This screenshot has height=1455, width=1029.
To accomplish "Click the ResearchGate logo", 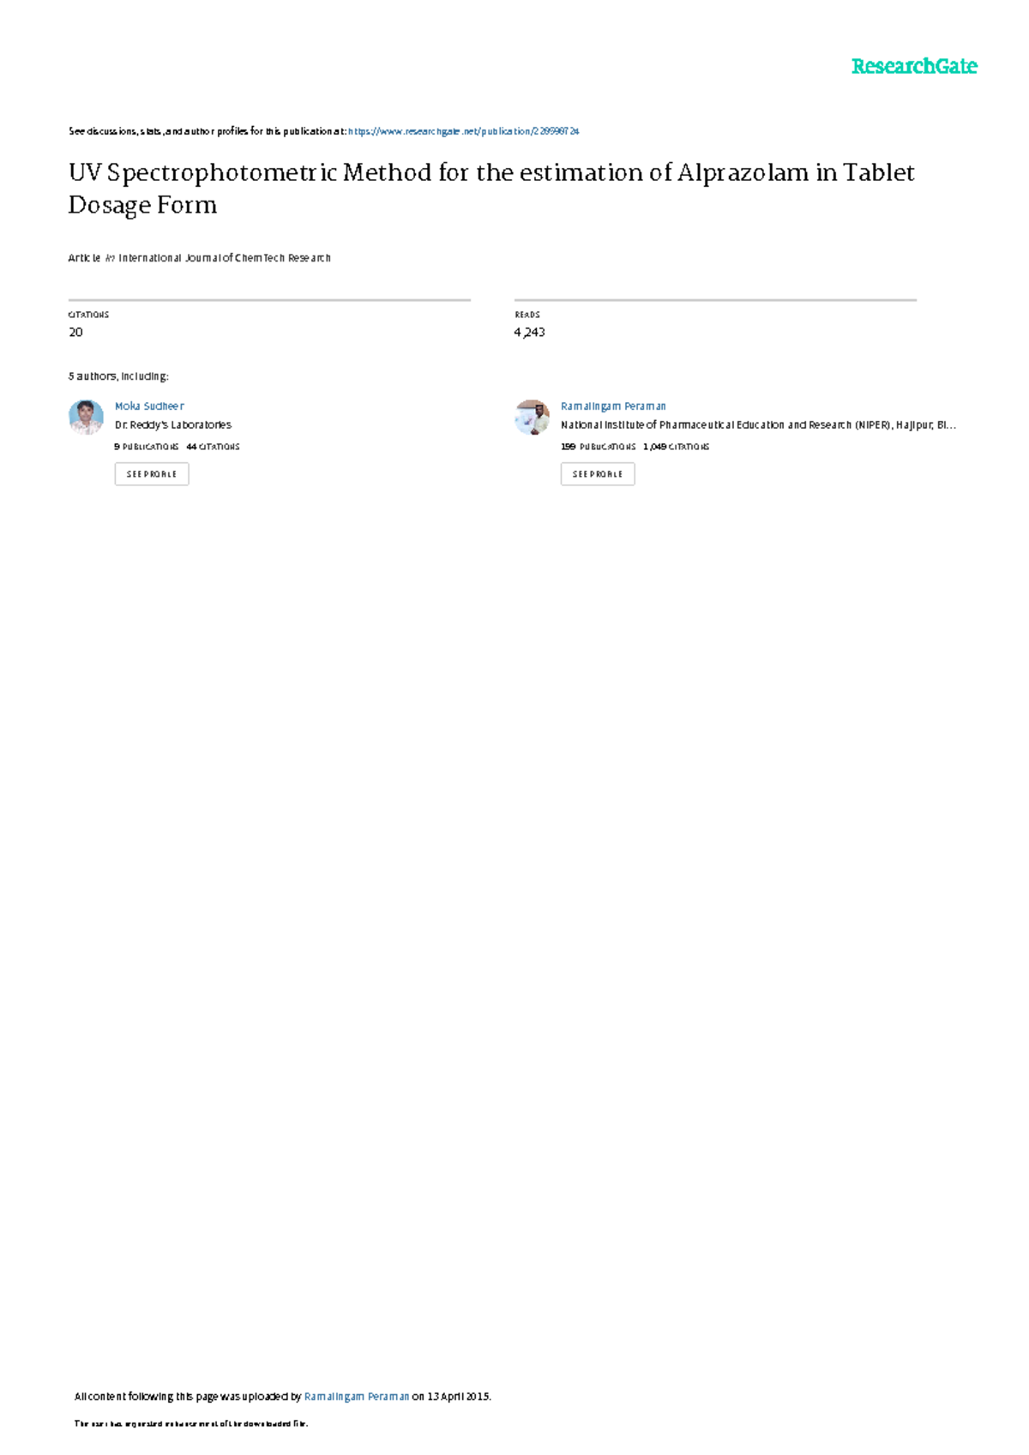I will click(x=913, y=66).
